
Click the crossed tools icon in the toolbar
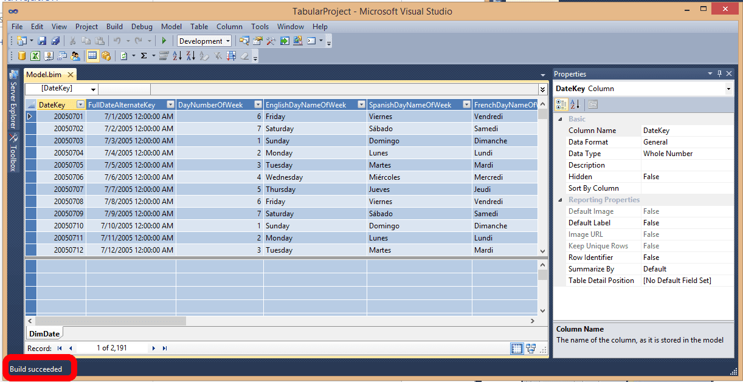pos(271,41)
